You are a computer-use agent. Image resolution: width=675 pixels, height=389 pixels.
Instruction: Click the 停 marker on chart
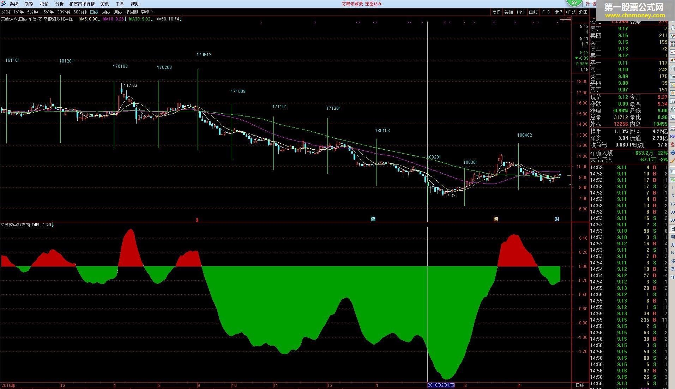[373, 219]
